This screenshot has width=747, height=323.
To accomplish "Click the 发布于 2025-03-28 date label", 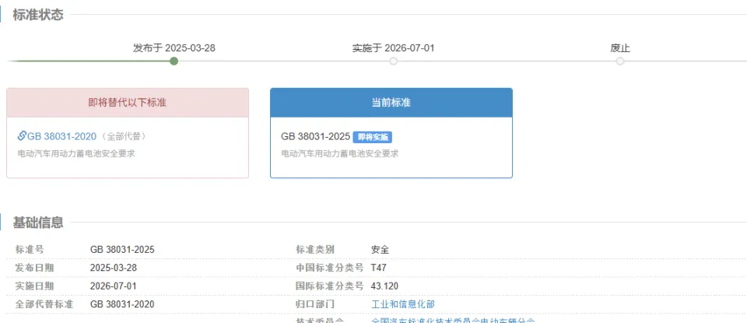I will pos(174,47).
